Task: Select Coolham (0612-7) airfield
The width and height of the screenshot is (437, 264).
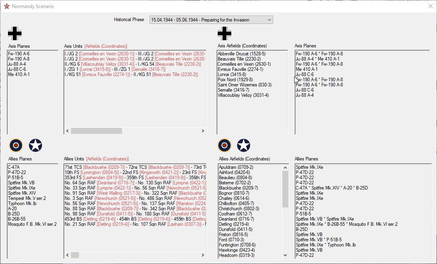Action: [250, 214]
